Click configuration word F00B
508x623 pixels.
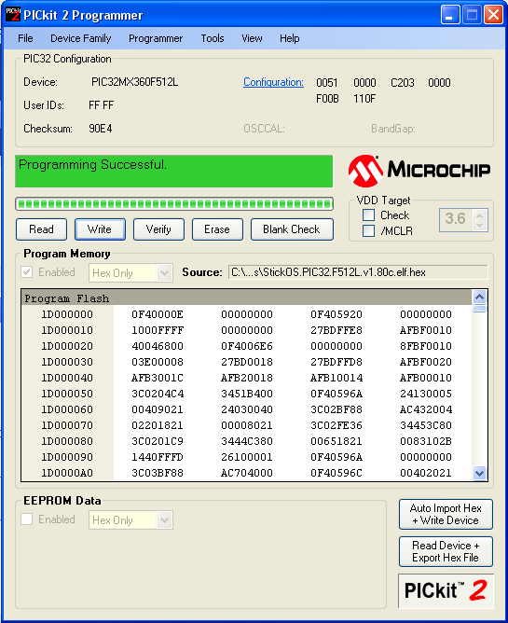pyautogui.click(x=328, y=99)
